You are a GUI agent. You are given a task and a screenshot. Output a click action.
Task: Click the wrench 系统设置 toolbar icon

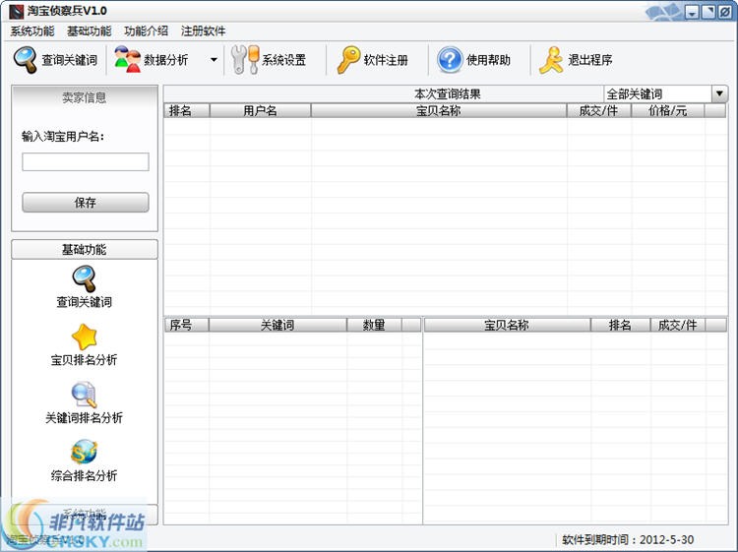pyautogui.click(x=245, y=60)
